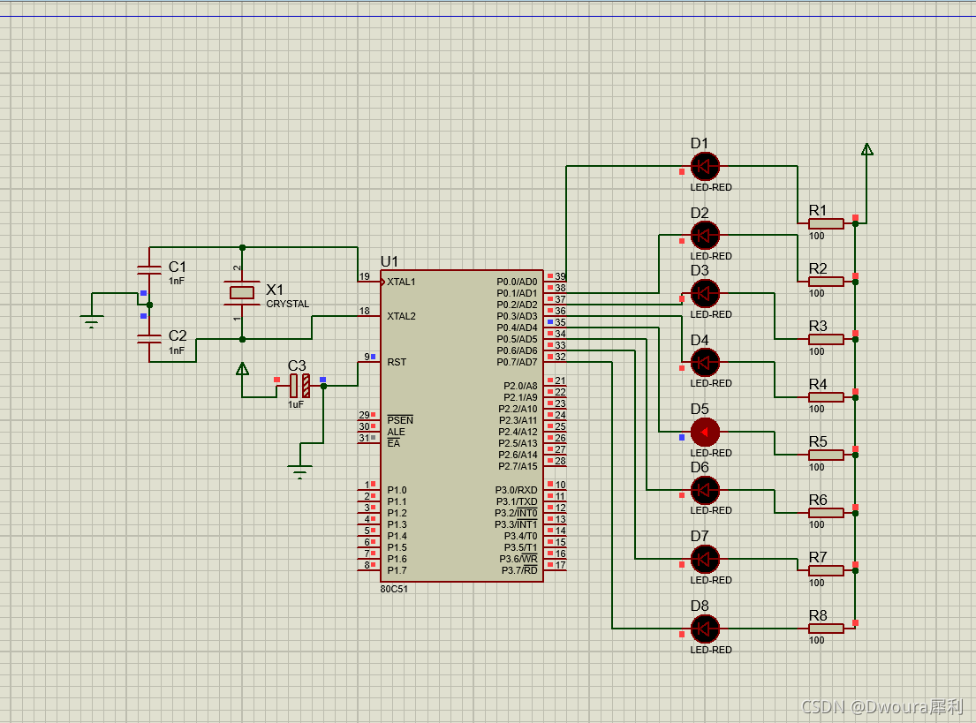Screen dimensions: 976x723
Task: Click the P1.0 pin label
Action: point(397,490)
